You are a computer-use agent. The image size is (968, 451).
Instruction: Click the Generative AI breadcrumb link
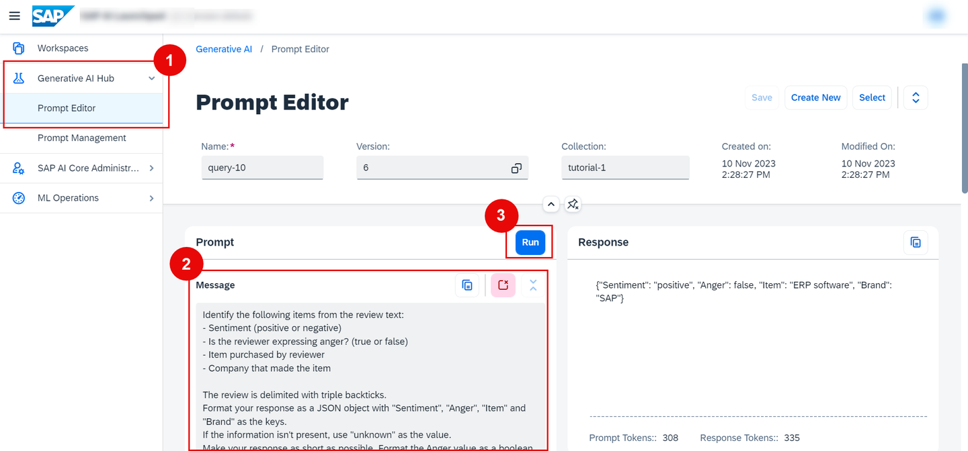(x=224, y=49)
